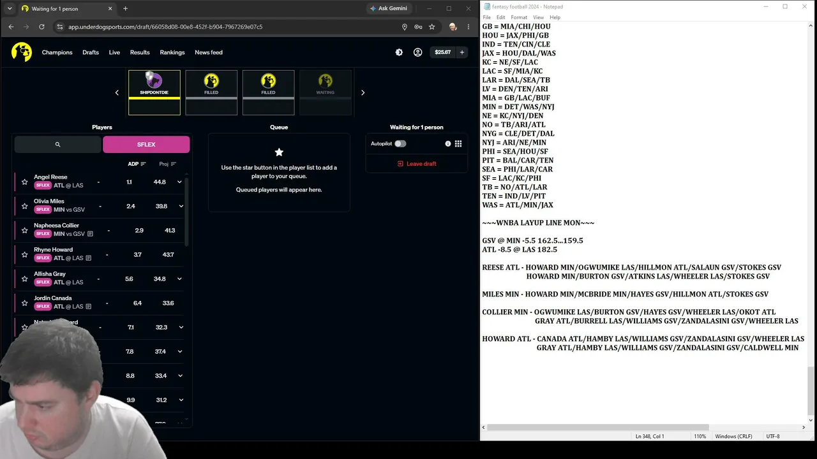Open the Rankings nav item
The height and width of the screenshot is (459, 817).
tap(172, 52)
